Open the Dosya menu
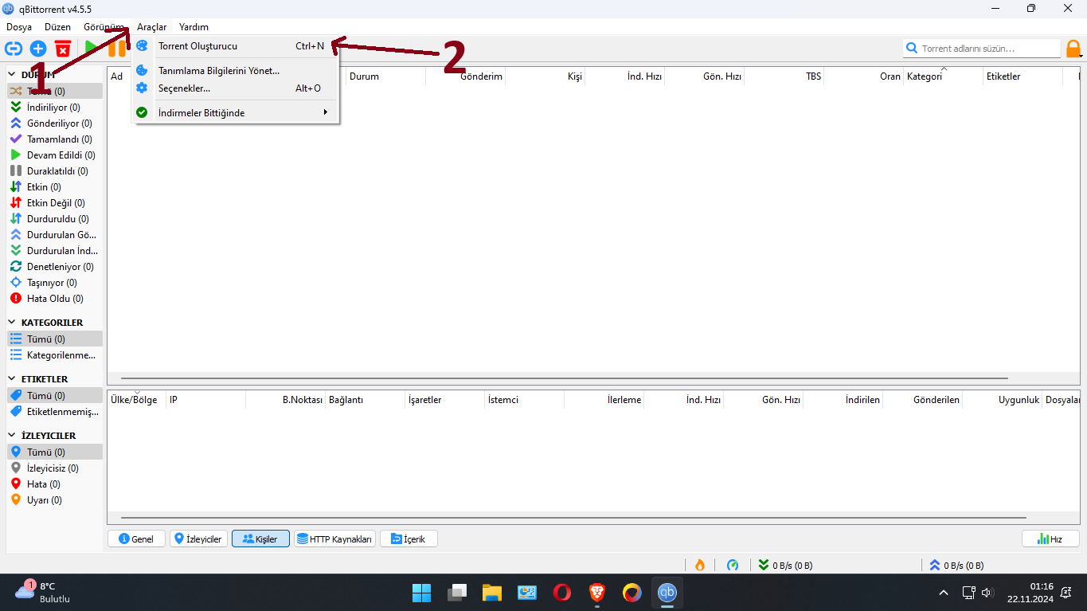The image size is (1087, 611). pyautogui.click(x=19, y=27)
